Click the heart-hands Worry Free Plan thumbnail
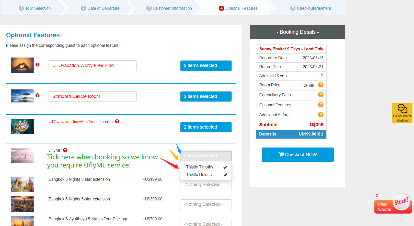 click(x=22, y=65)
